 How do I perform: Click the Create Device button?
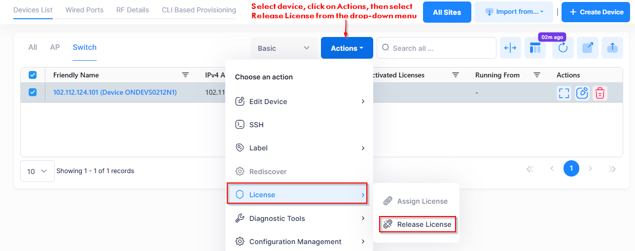click(596, 12)
